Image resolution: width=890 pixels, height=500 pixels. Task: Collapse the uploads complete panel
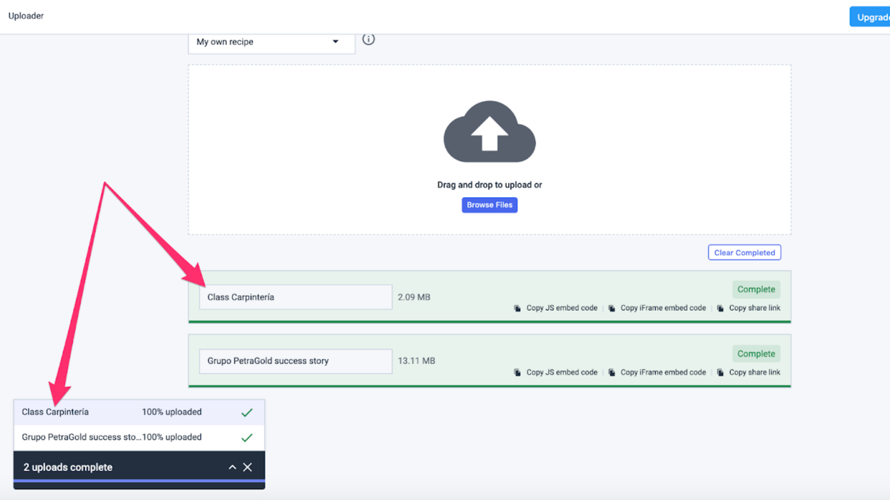tap(232, 467)
